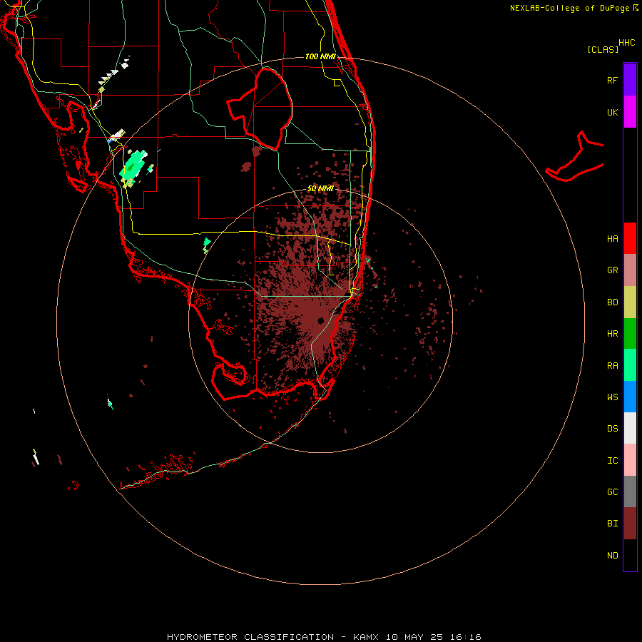The height and width of the screenshot is (642, 642).
Task: Click the BI brown legend swatch
Action: [630, 524]
